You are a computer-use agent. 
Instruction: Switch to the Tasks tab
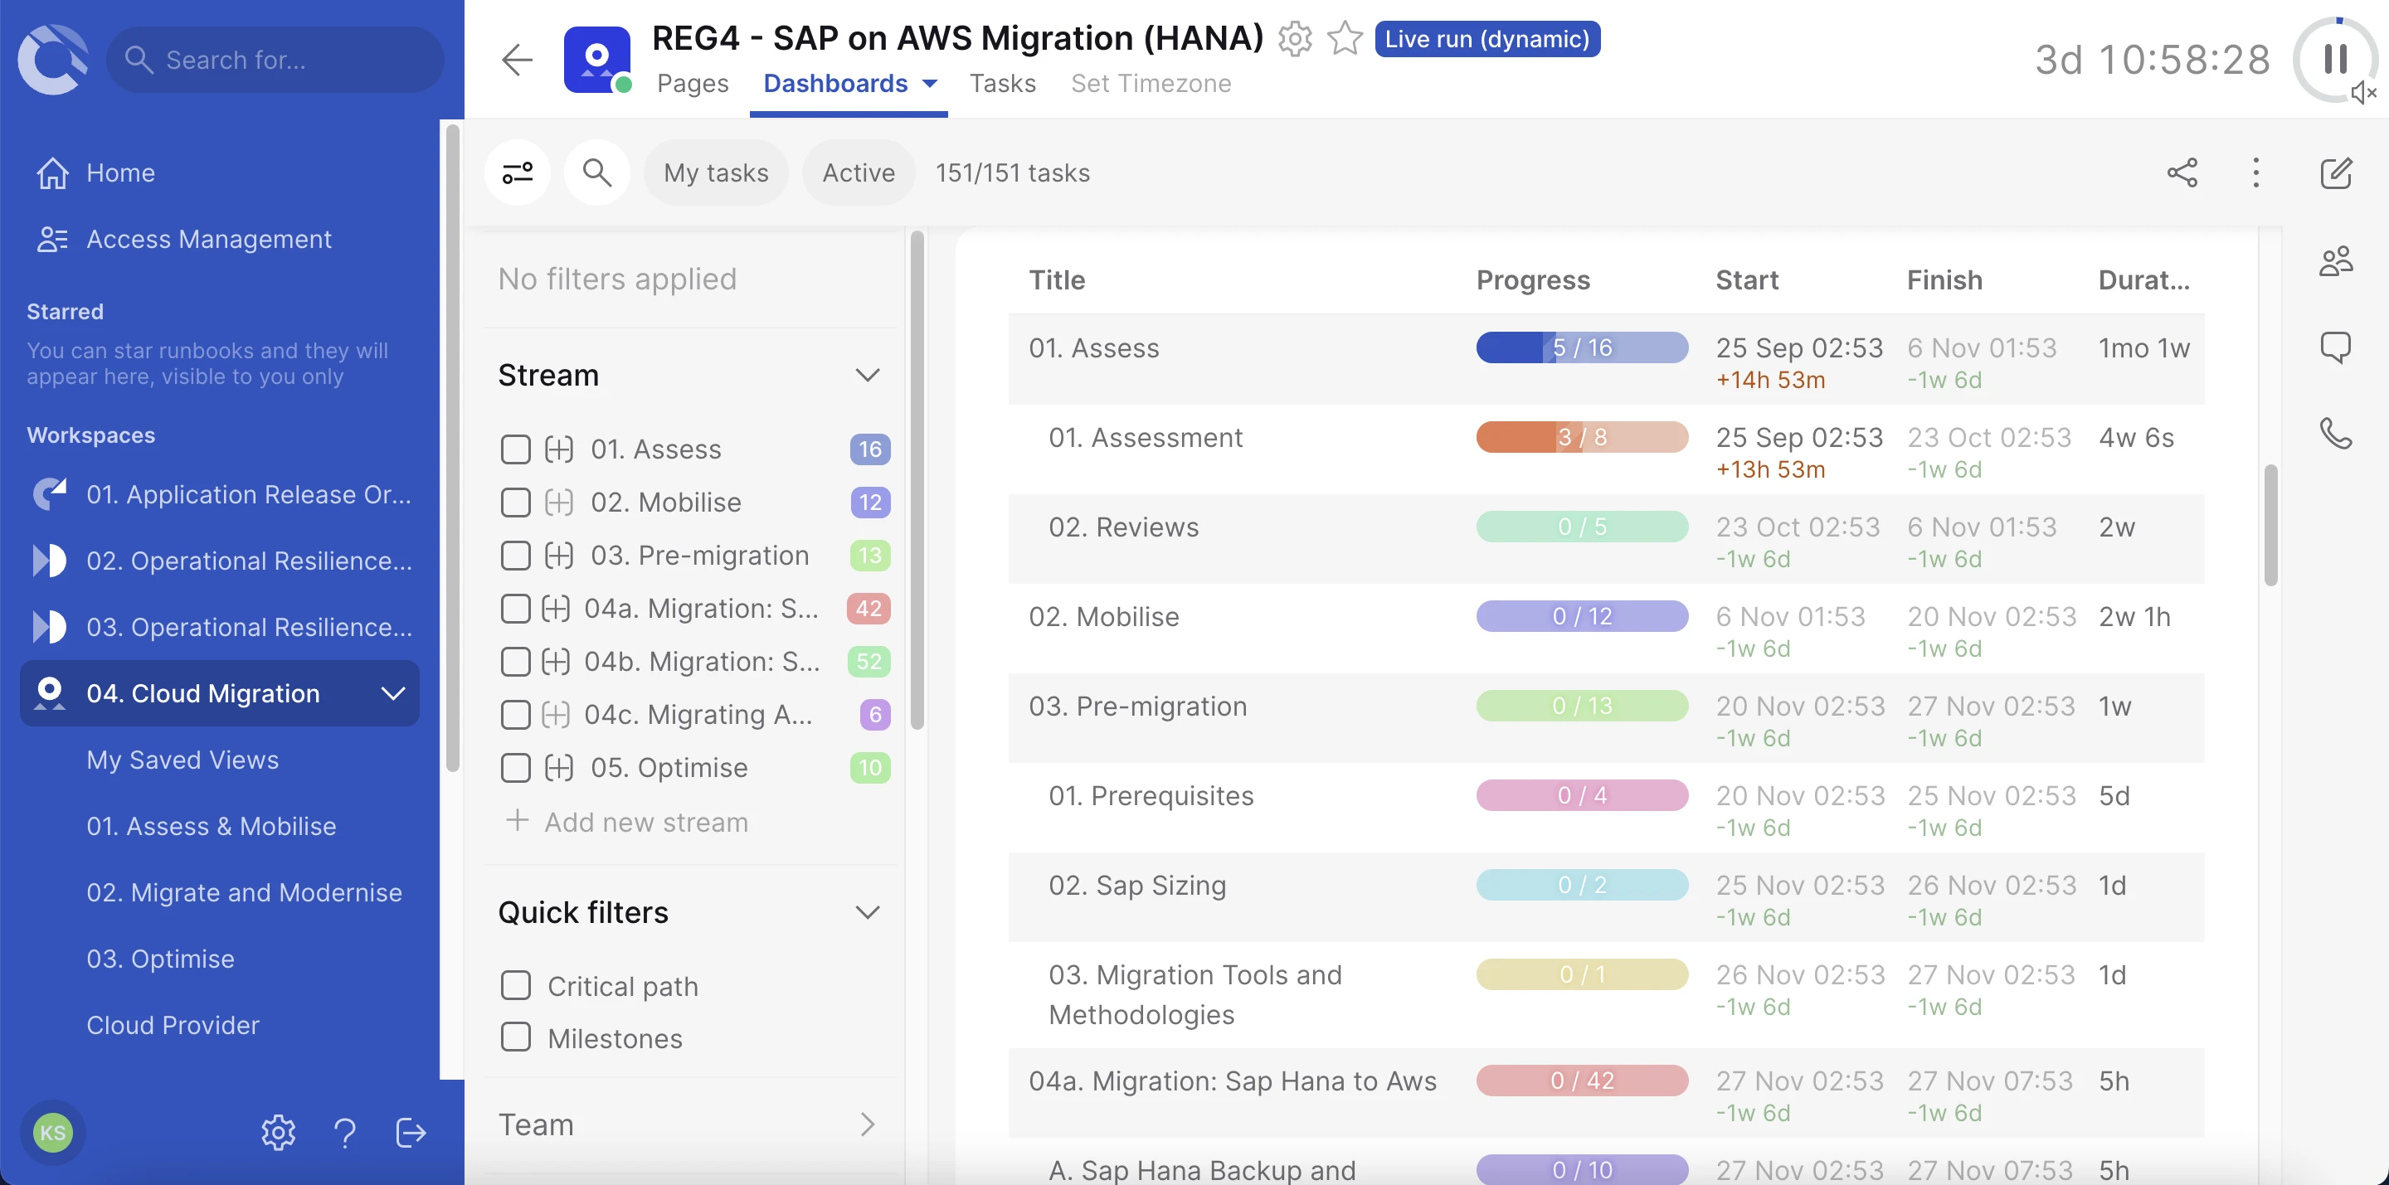(1003, 84)
